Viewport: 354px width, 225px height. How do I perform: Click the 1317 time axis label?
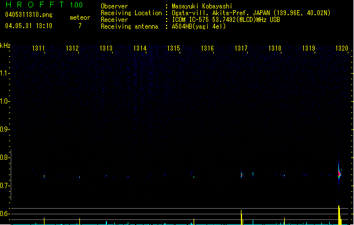(x=241, y=48)
